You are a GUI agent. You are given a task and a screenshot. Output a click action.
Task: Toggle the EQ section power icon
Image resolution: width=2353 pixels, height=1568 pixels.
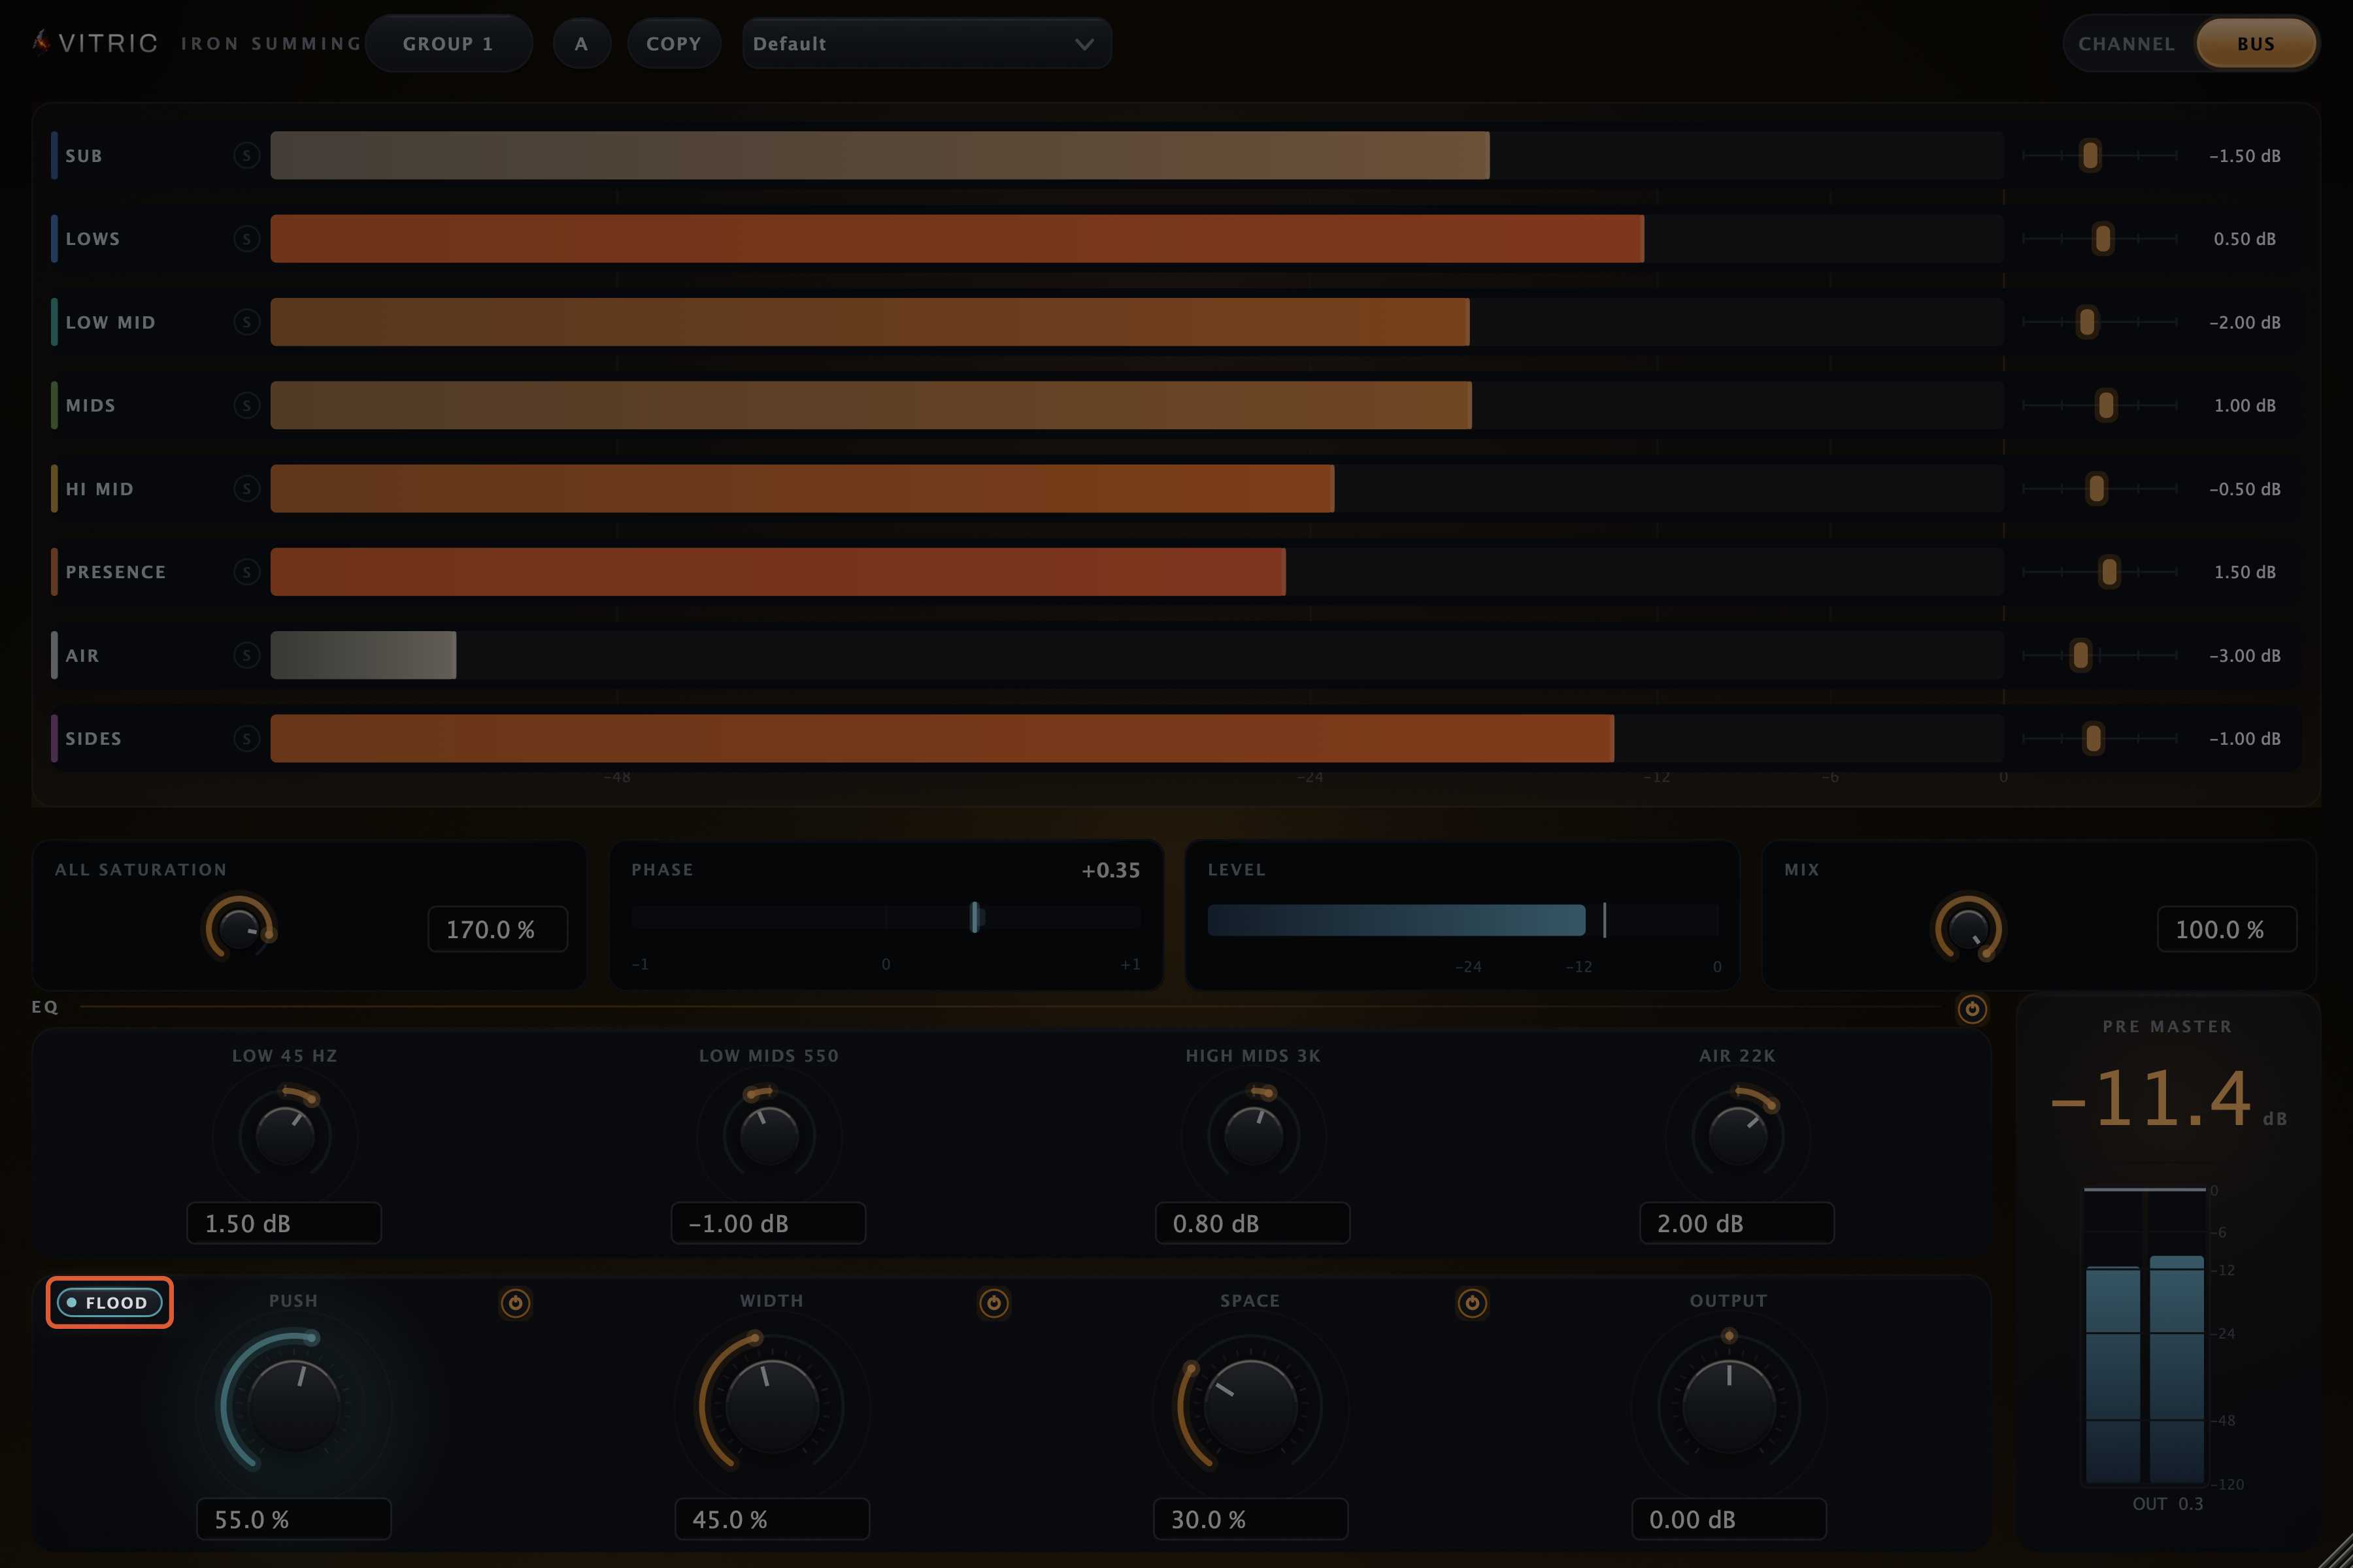pos(1972,1009)
